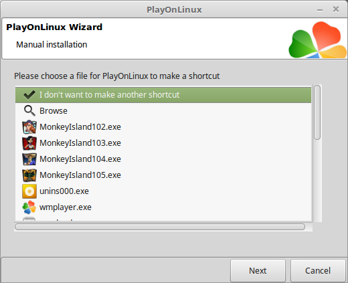The width and height of the screenshot is (348, 283).
Task: Click the Next button
Action: (258, 270)
